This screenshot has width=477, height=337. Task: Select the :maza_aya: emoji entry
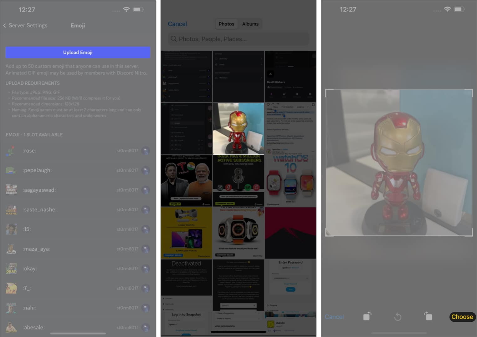tap(78, 249)
